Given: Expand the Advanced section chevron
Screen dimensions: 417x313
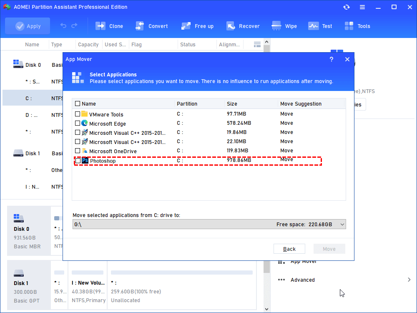Looking at the screenshot, I should click(409, 280).
